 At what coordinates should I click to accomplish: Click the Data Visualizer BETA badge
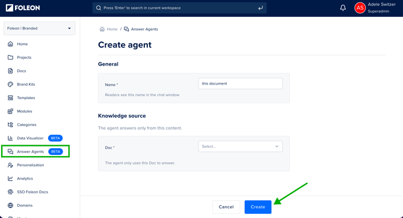pyautogui.click(x=55, y=138)
